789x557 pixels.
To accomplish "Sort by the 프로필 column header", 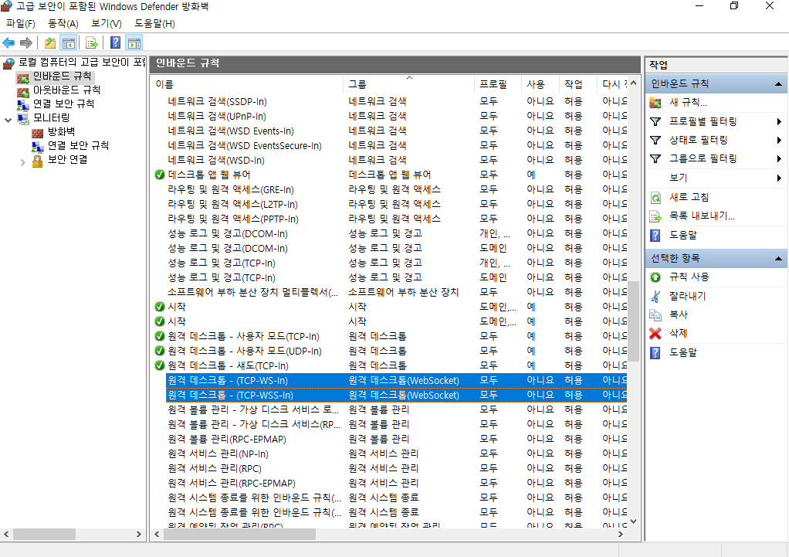I will click(498, 85).
